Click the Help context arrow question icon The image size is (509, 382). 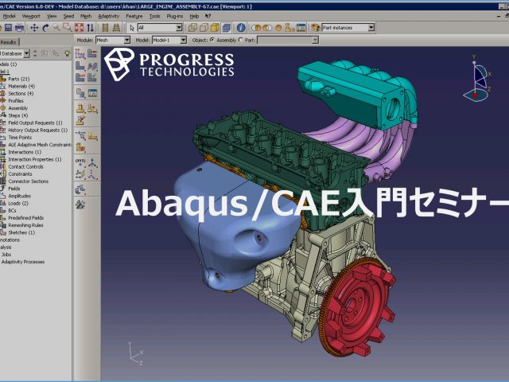click(x=208, y=16)
